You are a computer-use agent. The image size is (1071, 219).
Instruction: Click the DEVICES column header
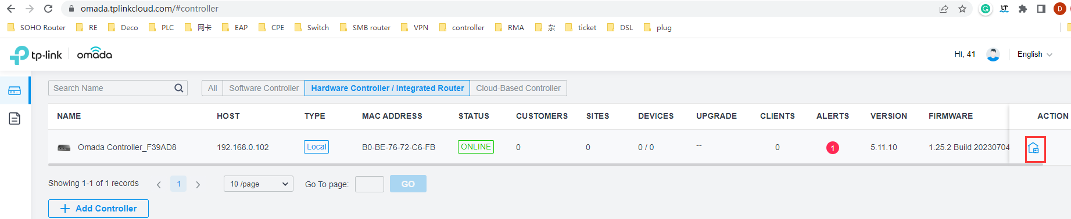[x=656, y=116]
